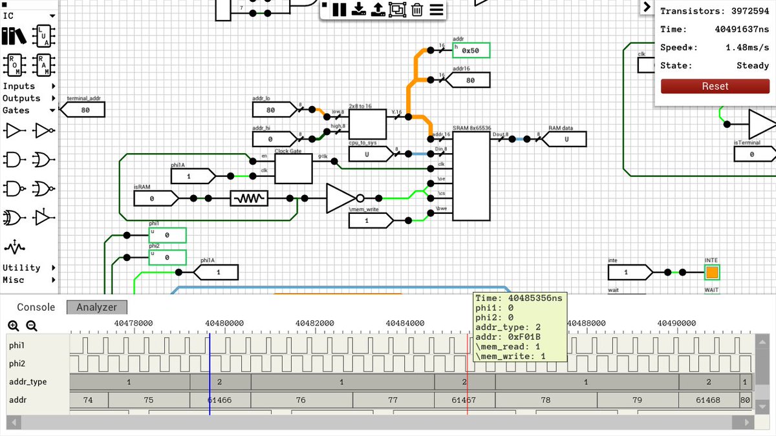
Task: Collapse the simulation info panel with the arrow
Action: 647,7
